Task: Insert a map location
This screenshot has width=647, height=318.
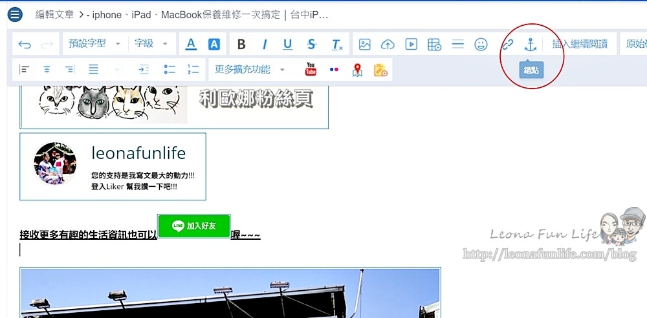Action: click(x=357, y=70)
